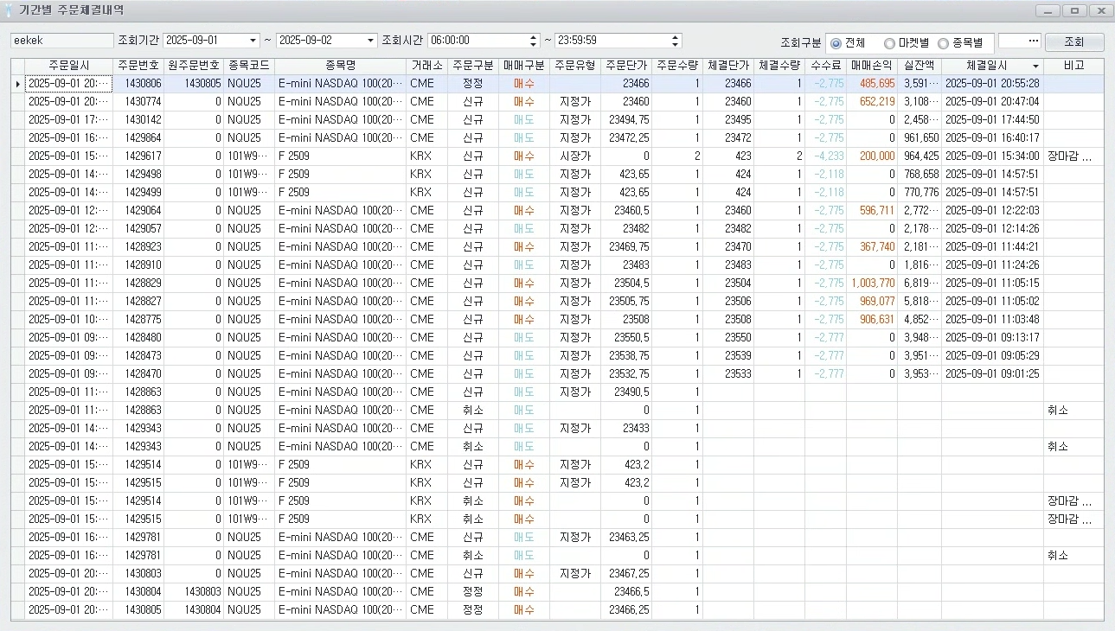The height and width of the screenshot is (631, 1115).
Task: Sort by the 종목코드 column header
Action: tap(249, 66)
